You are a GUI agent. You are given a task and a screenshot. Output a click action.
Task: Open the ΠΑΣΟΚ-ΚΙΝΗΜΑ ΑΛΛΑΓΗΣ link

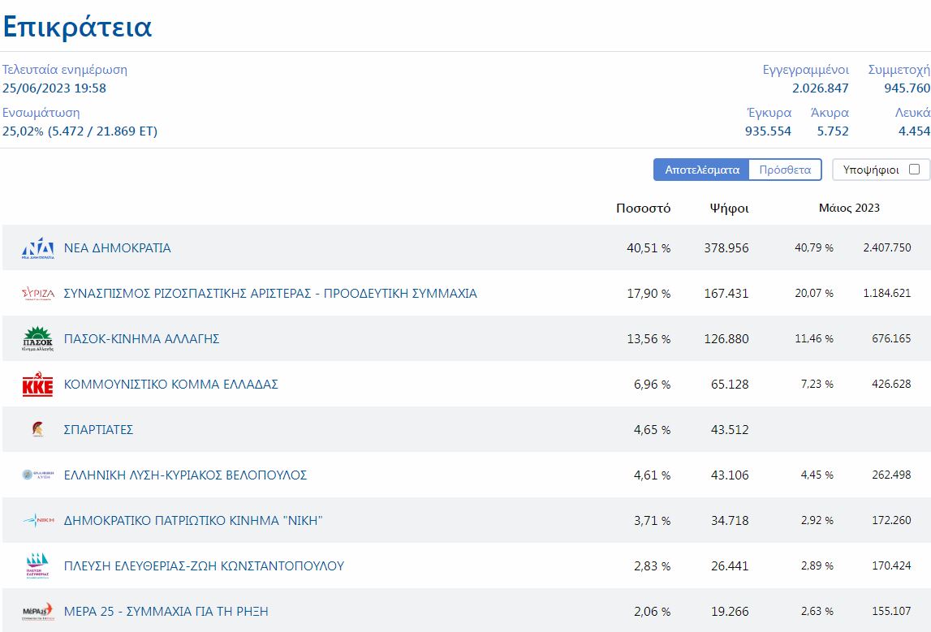point(142,339)
